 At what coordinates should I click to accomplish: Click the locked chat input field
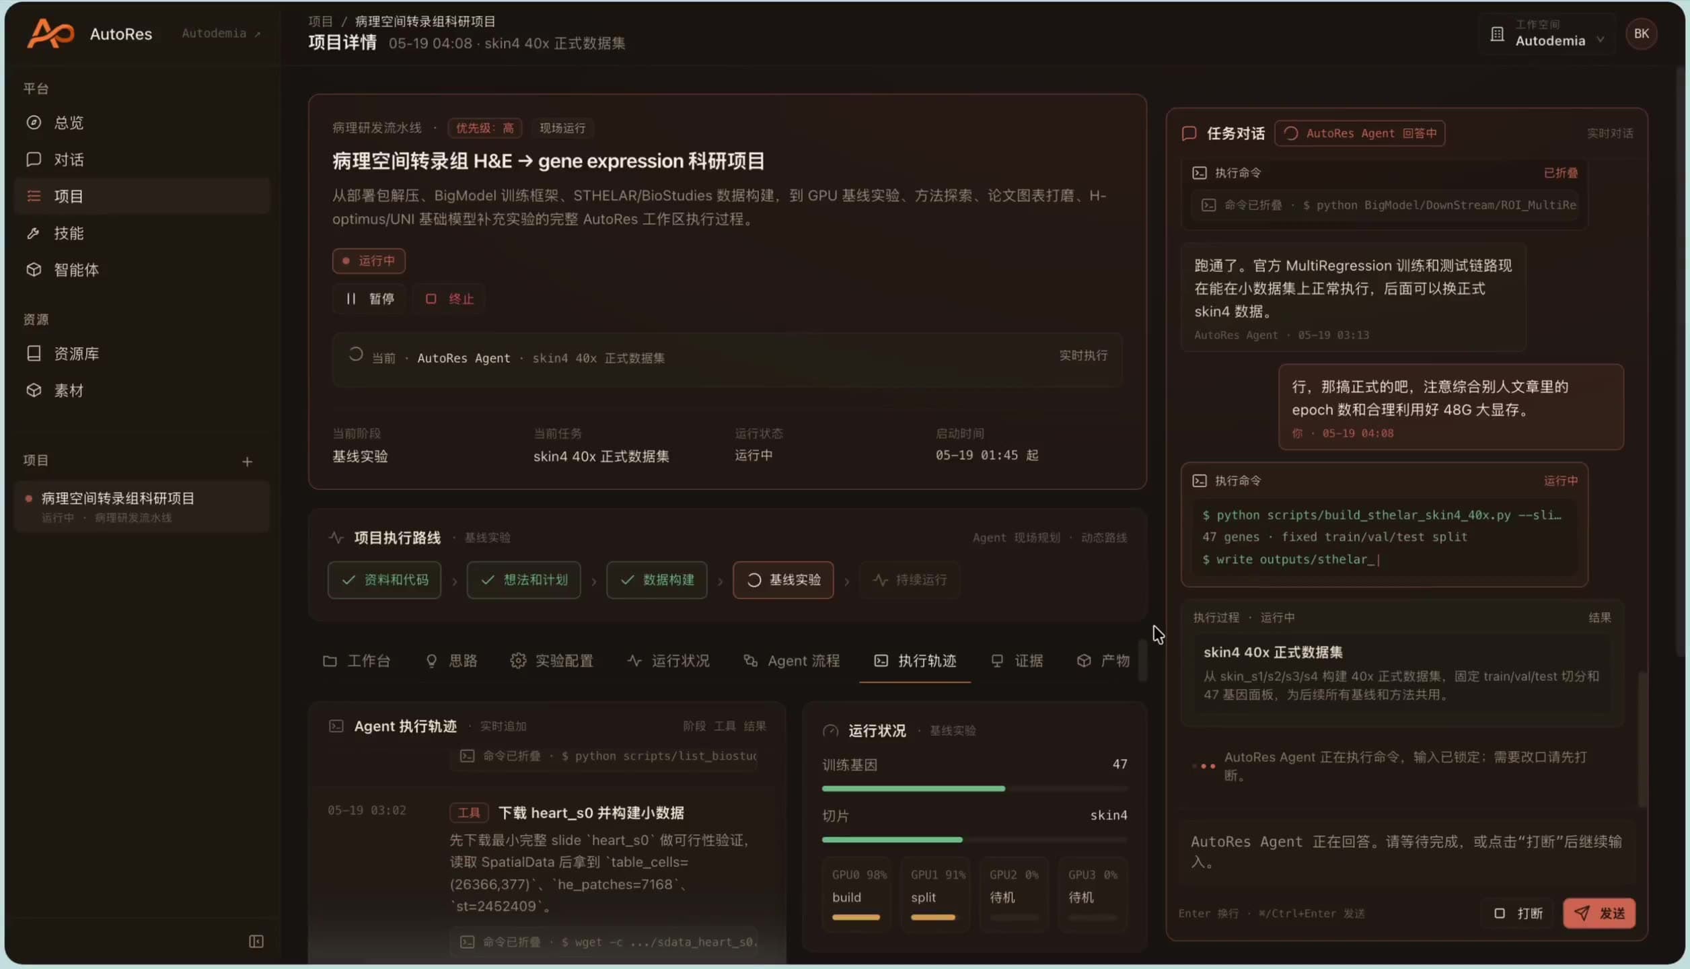1407,852
